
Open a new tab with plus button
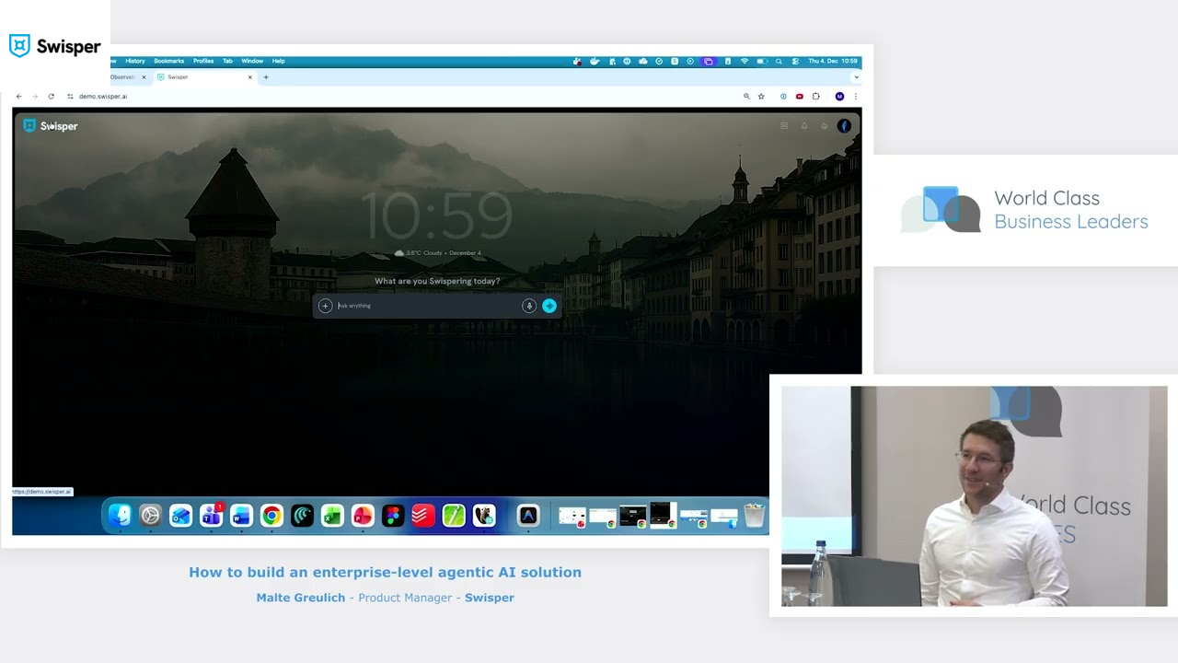coord(266,77)
